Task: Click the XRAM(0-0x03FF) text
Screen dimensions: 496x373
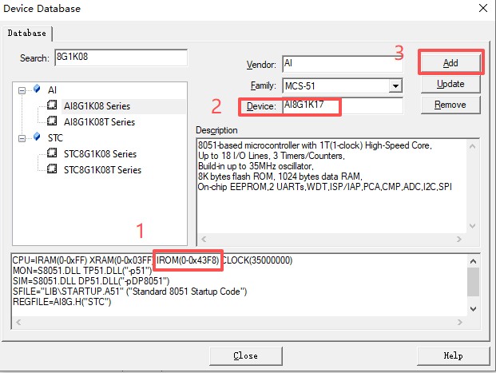Action: pyautogui.click(x=121, y=260)
